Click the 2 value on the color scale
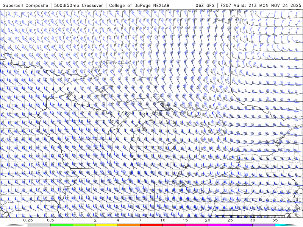The height and width of the screenshot is (227, 303). tap(95, 220)
